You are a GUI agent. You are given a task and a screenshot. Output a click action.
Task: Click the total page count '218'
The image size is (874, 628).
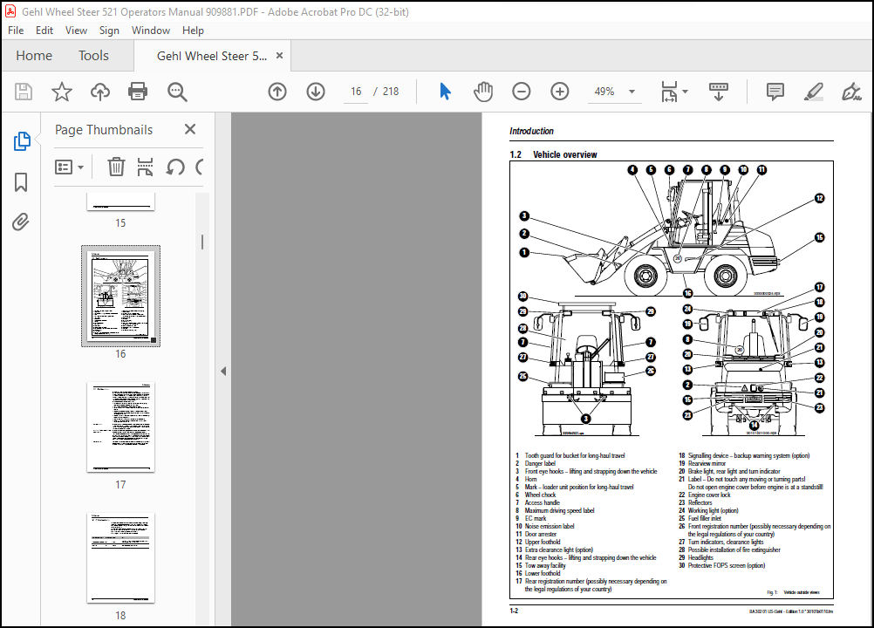(x=391, y=92)
